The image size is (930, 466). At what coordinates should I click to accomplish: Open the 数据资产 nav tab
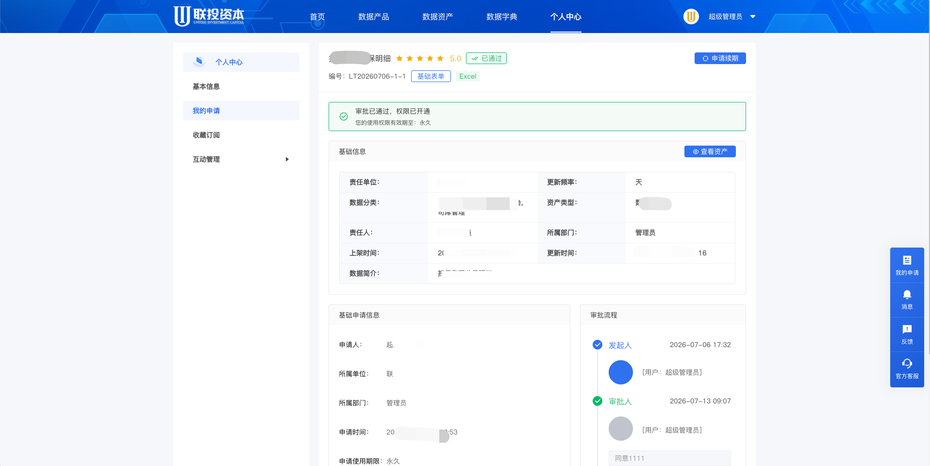tap(438, 17)
